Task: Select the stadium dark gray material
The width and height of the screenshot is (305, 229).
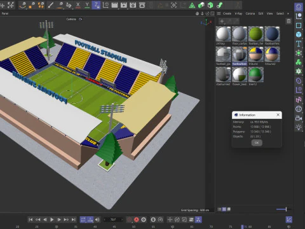Action: pos(224,74)
